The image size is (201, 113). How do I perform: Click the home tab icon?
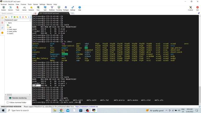point(35,13)
